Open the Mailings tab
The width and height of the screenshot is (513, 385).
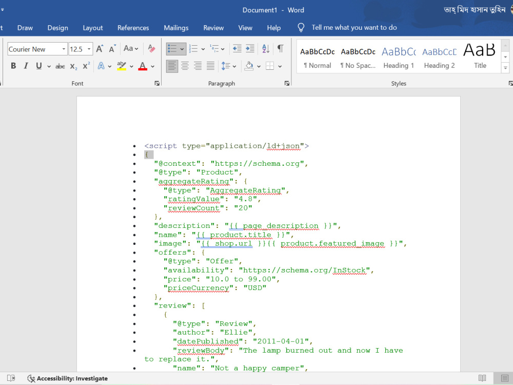(176, 28)
